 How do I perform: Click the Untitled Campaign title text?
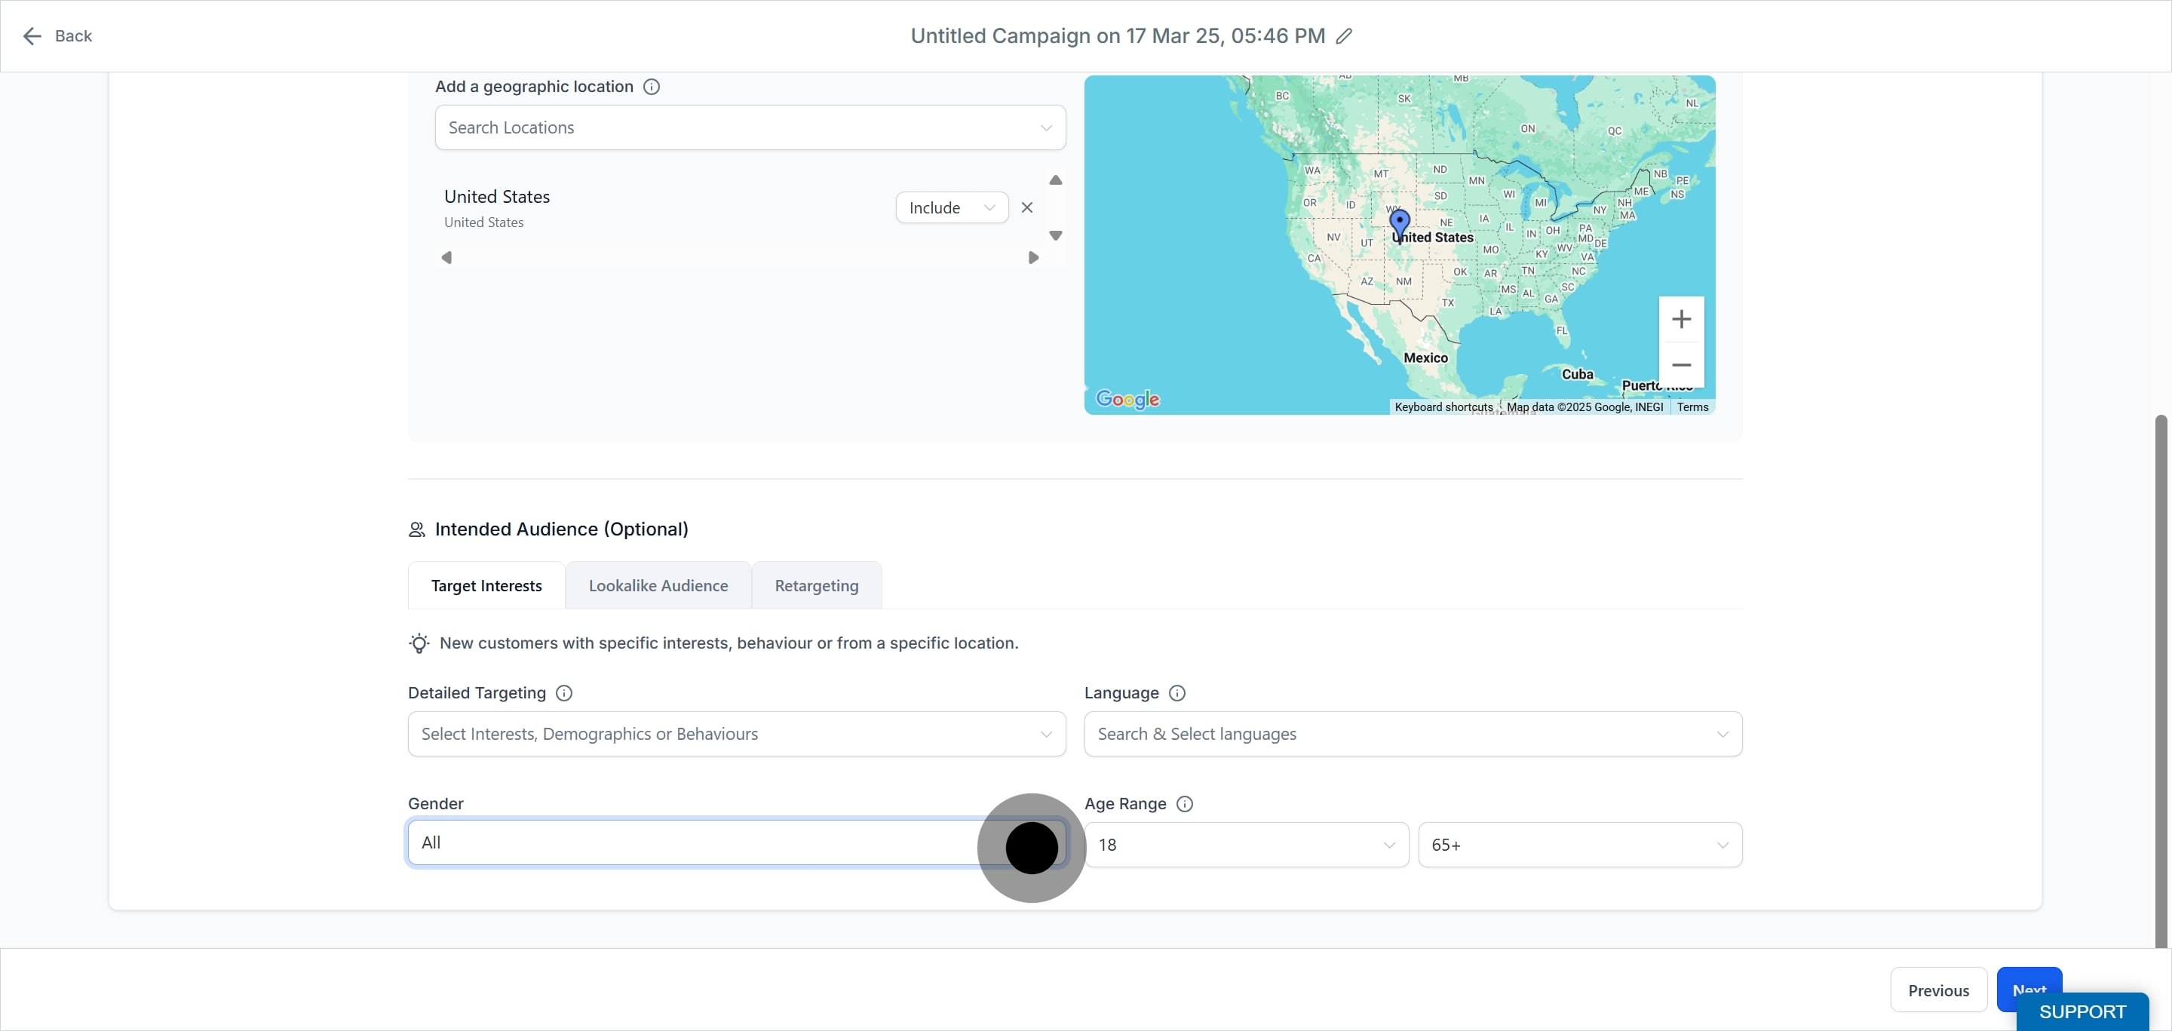point(1117,36)
